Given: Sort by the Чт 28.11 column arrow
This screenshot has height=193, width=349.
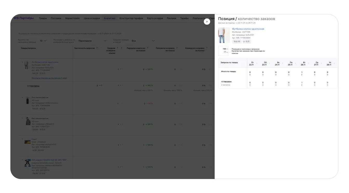Looking at the screenshot, I should coord(334,64).
